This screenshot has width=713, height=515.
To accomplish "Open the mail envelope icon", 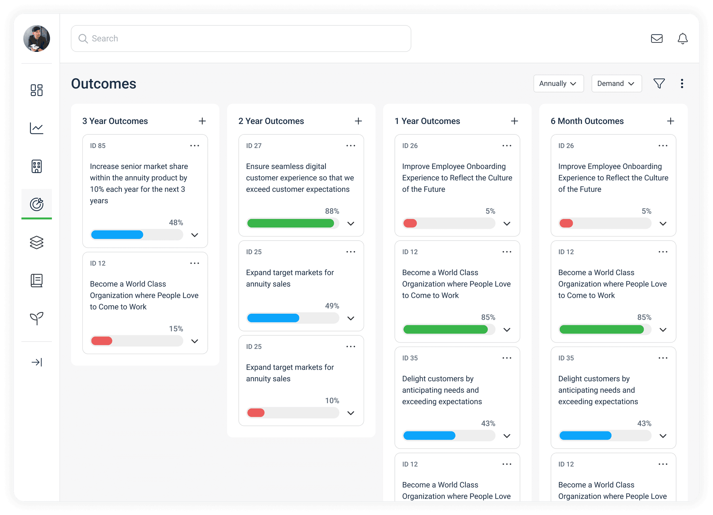I will pyautogui.click(x=657, y=39).
